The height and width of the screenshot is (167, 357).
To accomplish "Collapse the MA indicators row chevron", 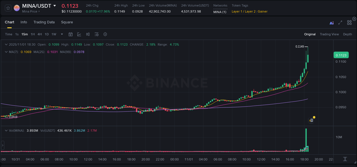I will tap(6, 52).
